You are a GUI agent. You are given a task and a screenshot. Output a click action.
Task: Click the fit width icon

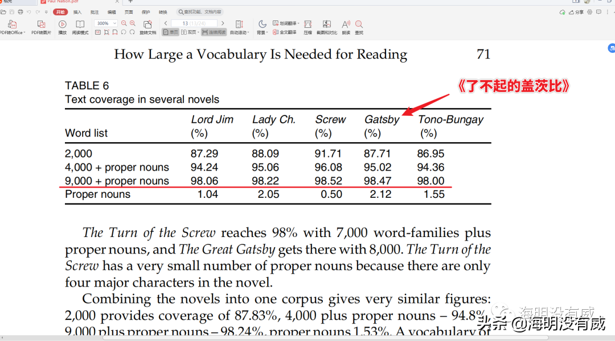tap(115, 32)
